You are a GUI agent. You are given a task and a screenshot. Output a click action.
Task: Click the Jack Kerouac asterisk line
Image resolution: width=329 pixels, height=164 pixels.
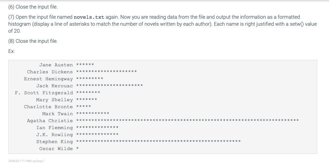tap(109, 85)
